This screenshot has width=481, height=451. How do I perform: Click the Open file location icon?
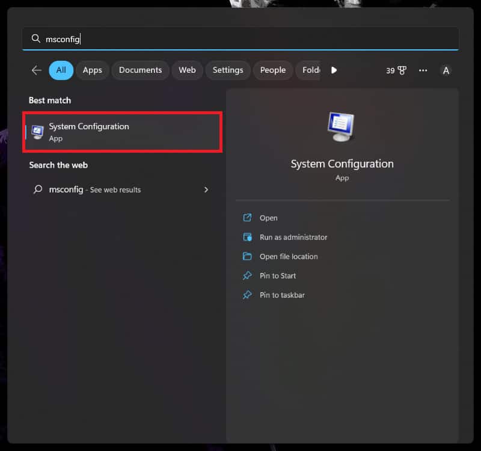(248, 256)
